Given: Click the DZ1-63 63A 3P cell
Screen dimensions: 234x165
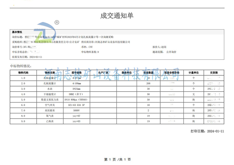Looking at the screenshot, I should click(x=76, y=105).
